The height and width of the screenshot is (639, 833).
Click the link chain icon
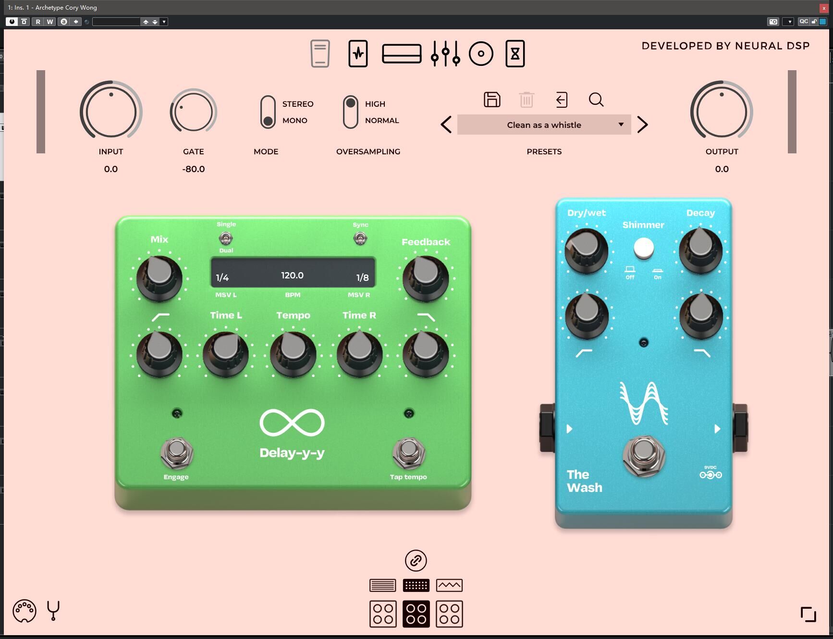(416, 561)
